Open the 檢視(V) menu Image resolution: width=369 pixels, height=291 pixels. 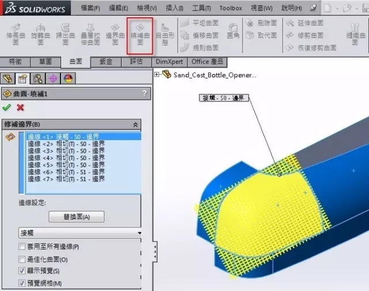pyautogui.click(x=147, y=8)
